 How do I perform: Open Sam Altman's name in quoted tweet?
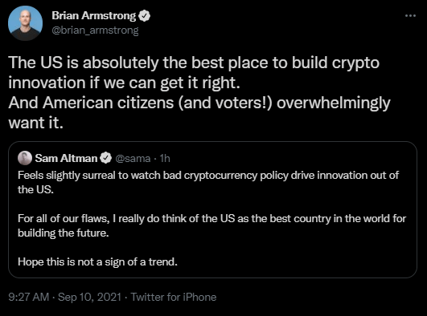point(66,158)
